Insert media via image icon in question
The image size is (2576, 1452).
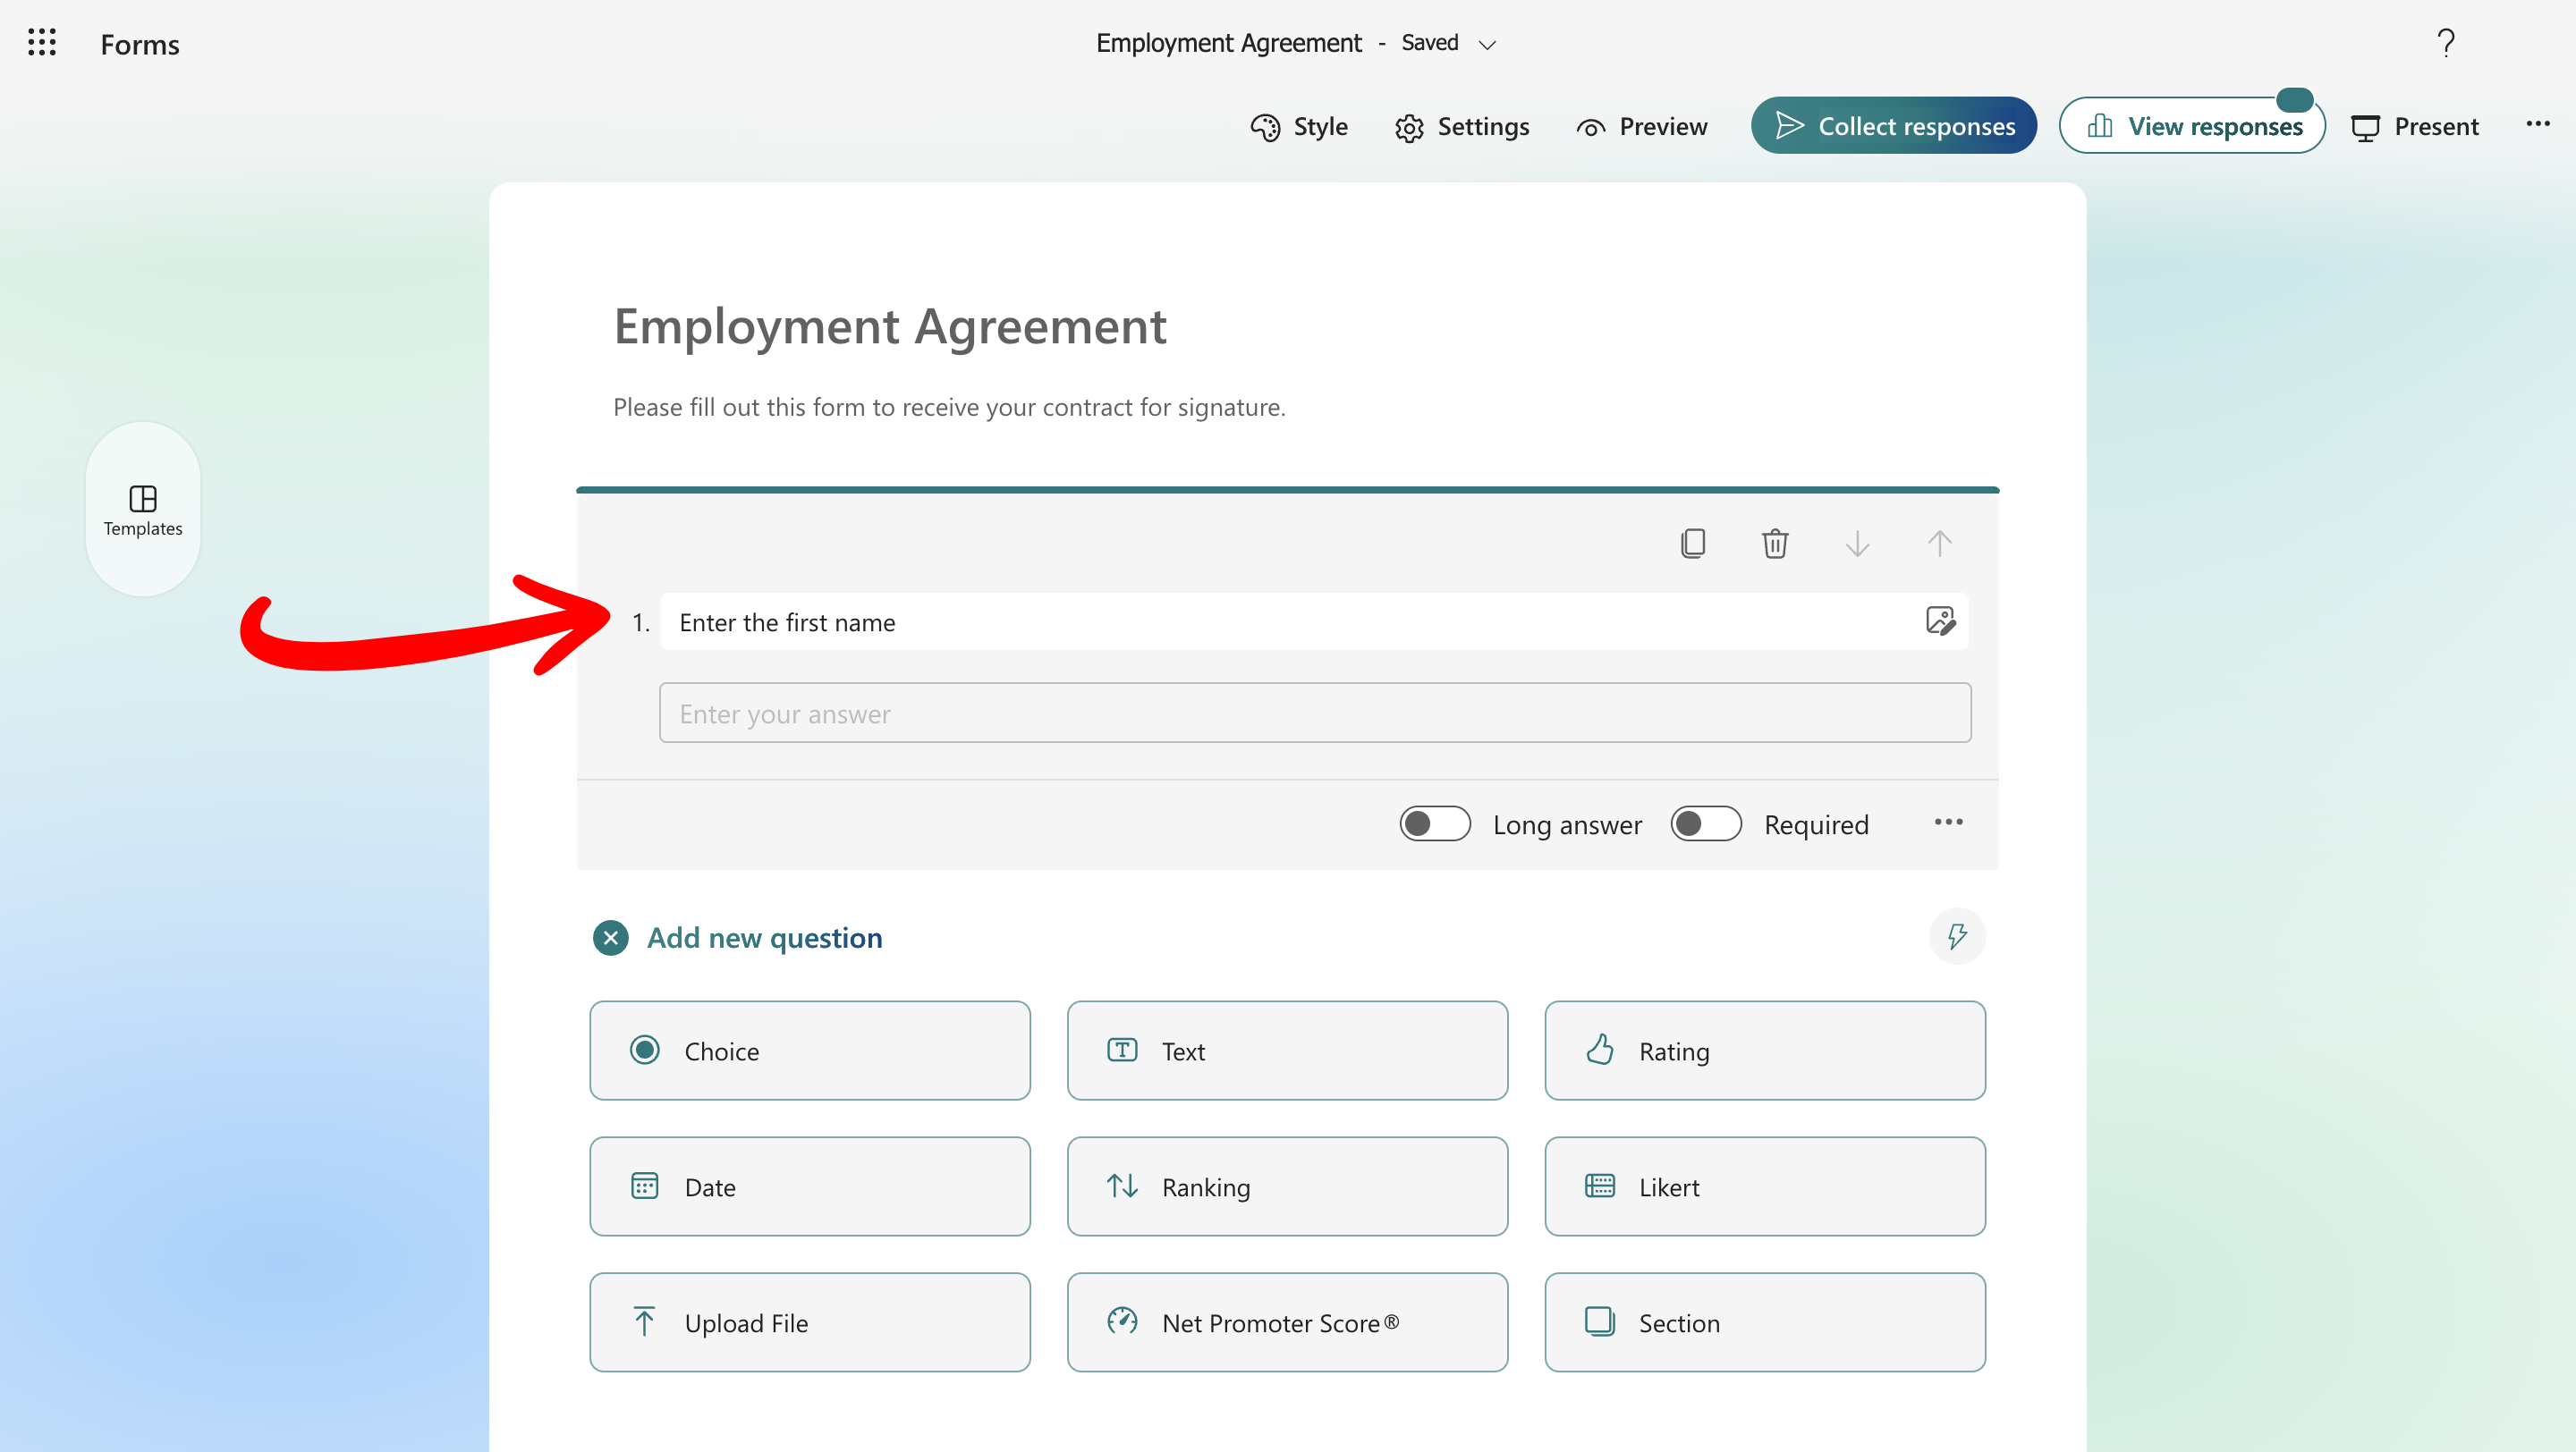point(1940,621)
